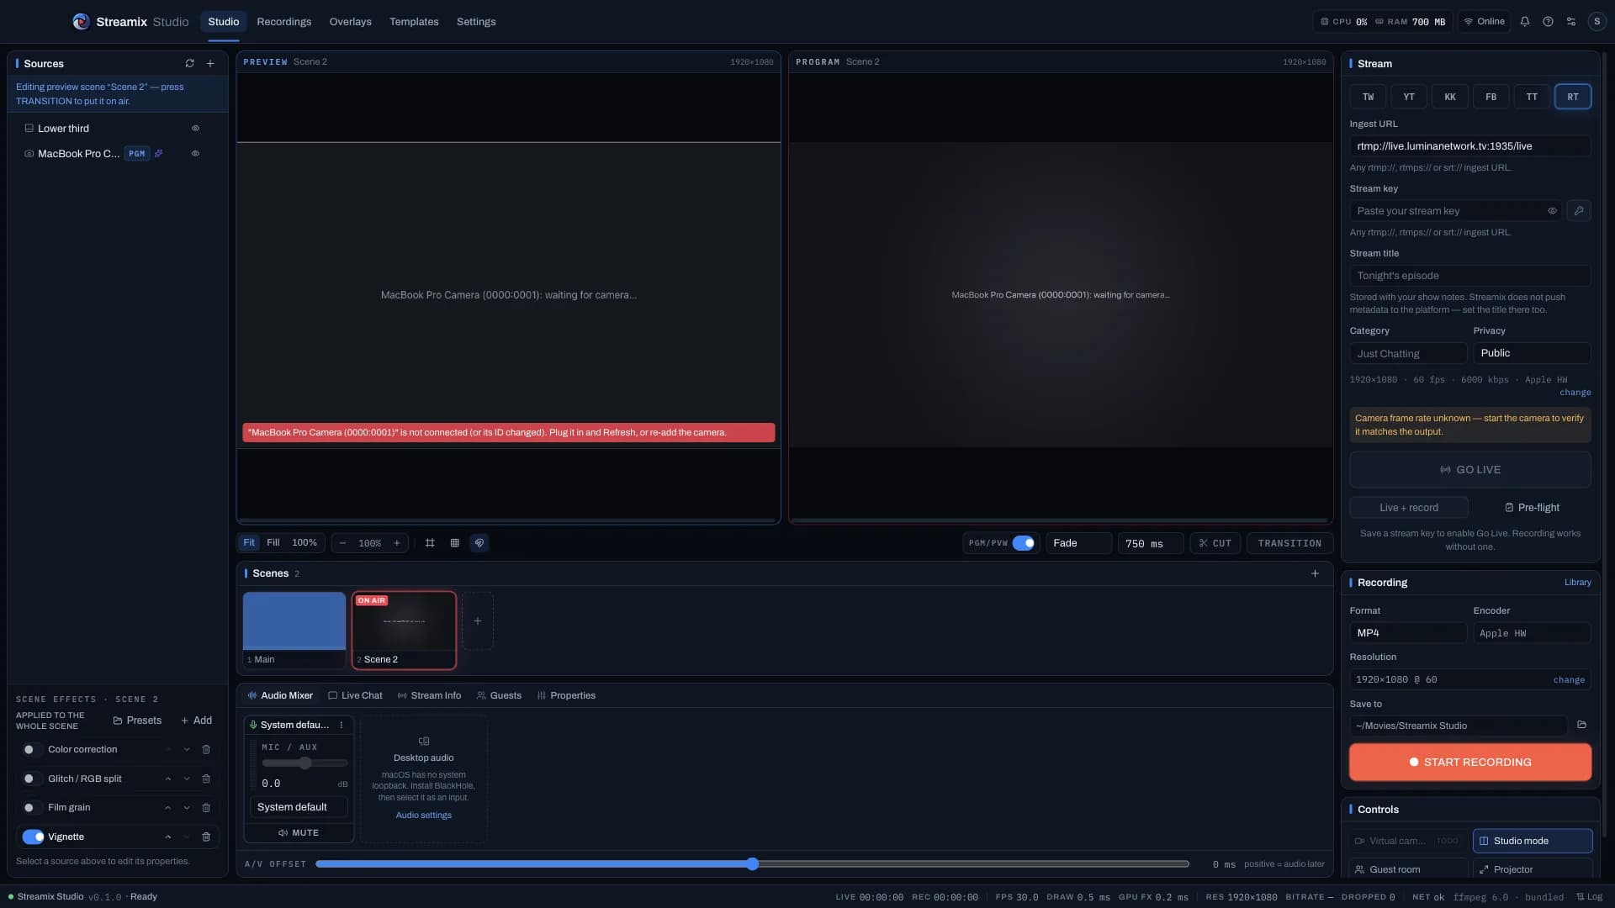Open the System default audio input dropdown
The height and width of the screenshot is (908, 1615).
pyautogui.click(x=299, y=807)
